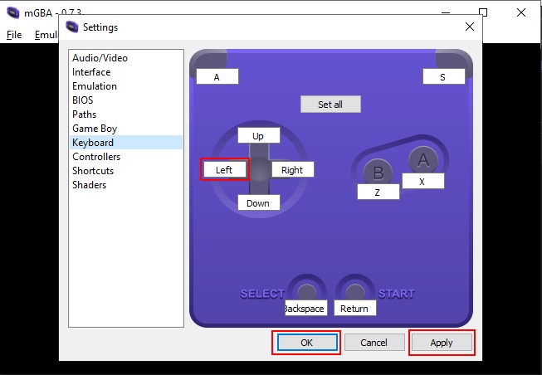Open the File menu in mGBA
Screen dimensions: 542x375
point(14,35)
